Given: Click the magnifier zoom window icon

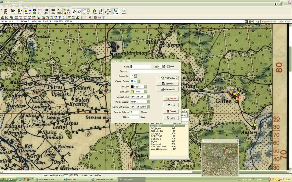Looking at the screenshot, I should point(74,12).
